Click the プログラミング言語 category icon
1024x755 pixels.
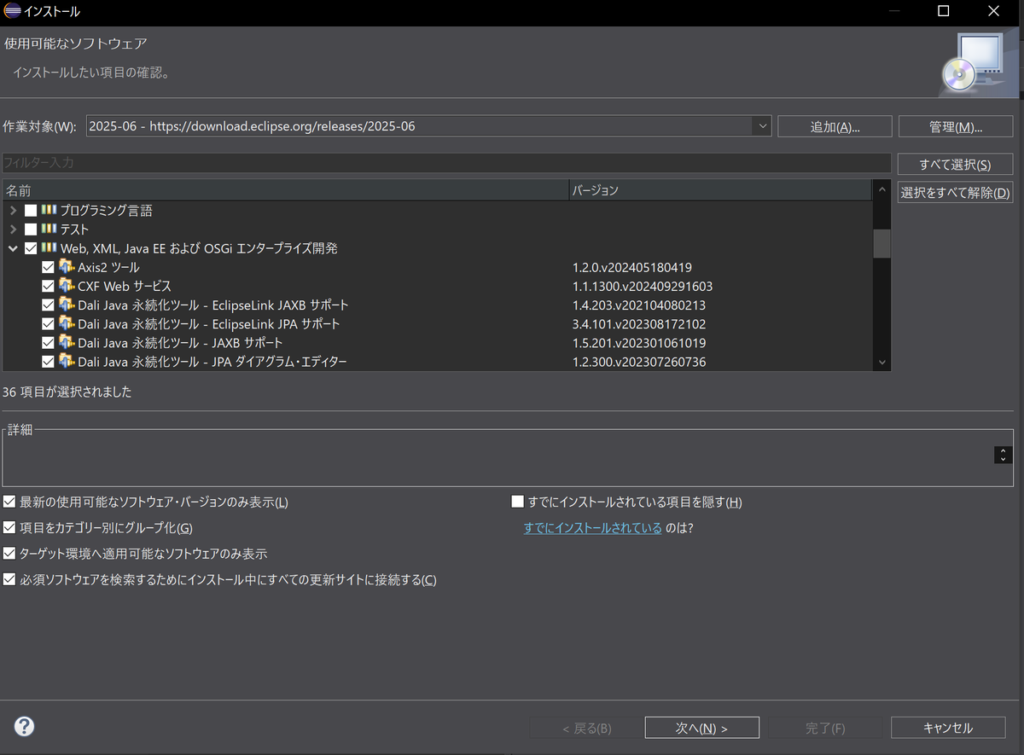tap(49, 210)
